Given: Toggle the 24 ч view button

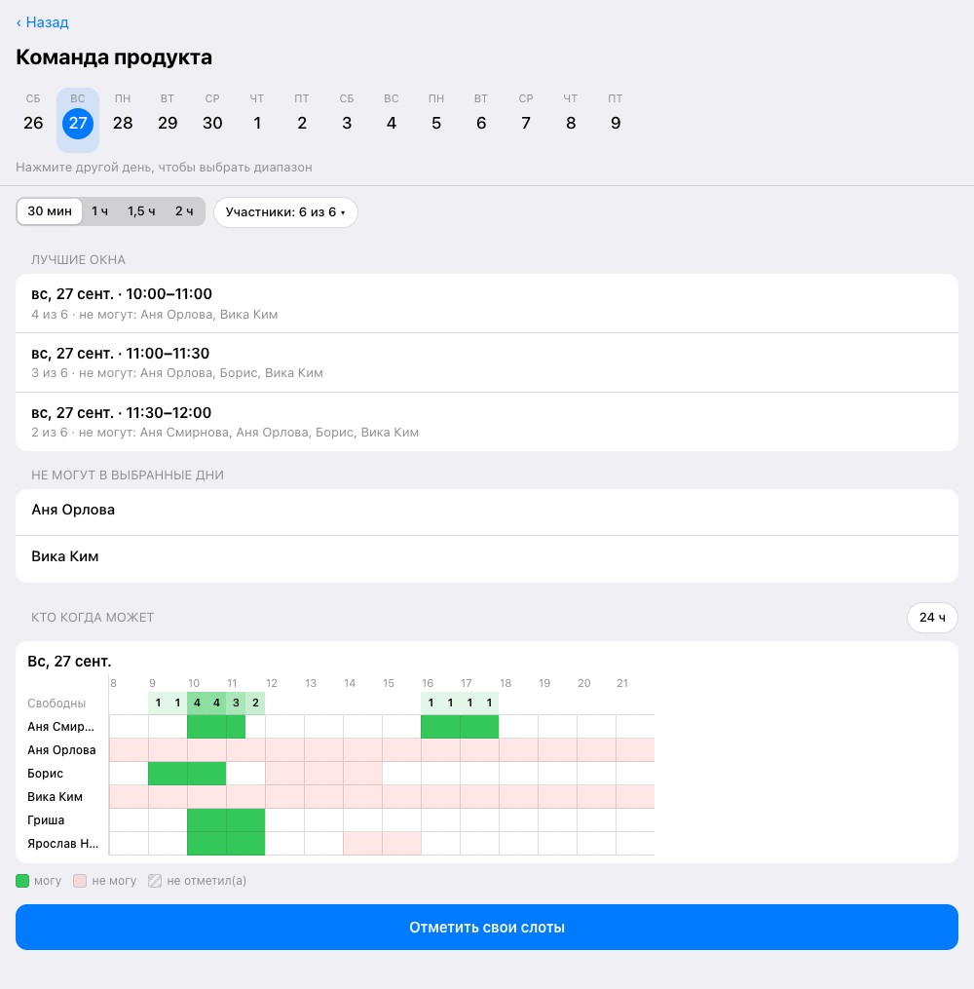Looking at the screenshot, I should (932, 618).
